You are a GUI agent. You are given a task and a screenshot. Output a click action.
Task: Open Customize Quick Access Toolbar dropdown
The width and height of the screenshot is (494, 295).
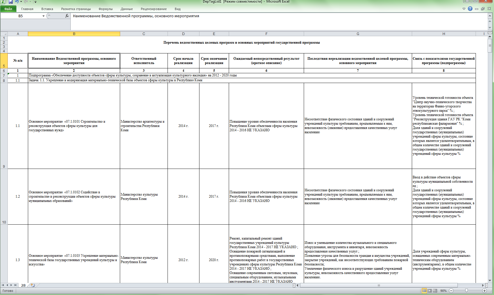(36, 2)
